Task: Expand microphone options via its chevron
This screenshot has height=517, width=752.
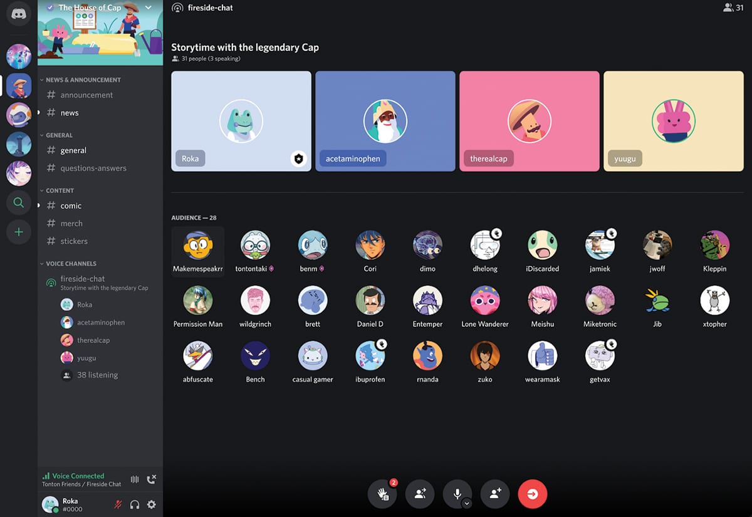Action: click(466, 503)
